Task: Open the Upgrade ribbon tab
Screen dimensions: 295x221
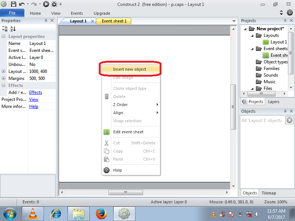Action: (x=102, y=13)
